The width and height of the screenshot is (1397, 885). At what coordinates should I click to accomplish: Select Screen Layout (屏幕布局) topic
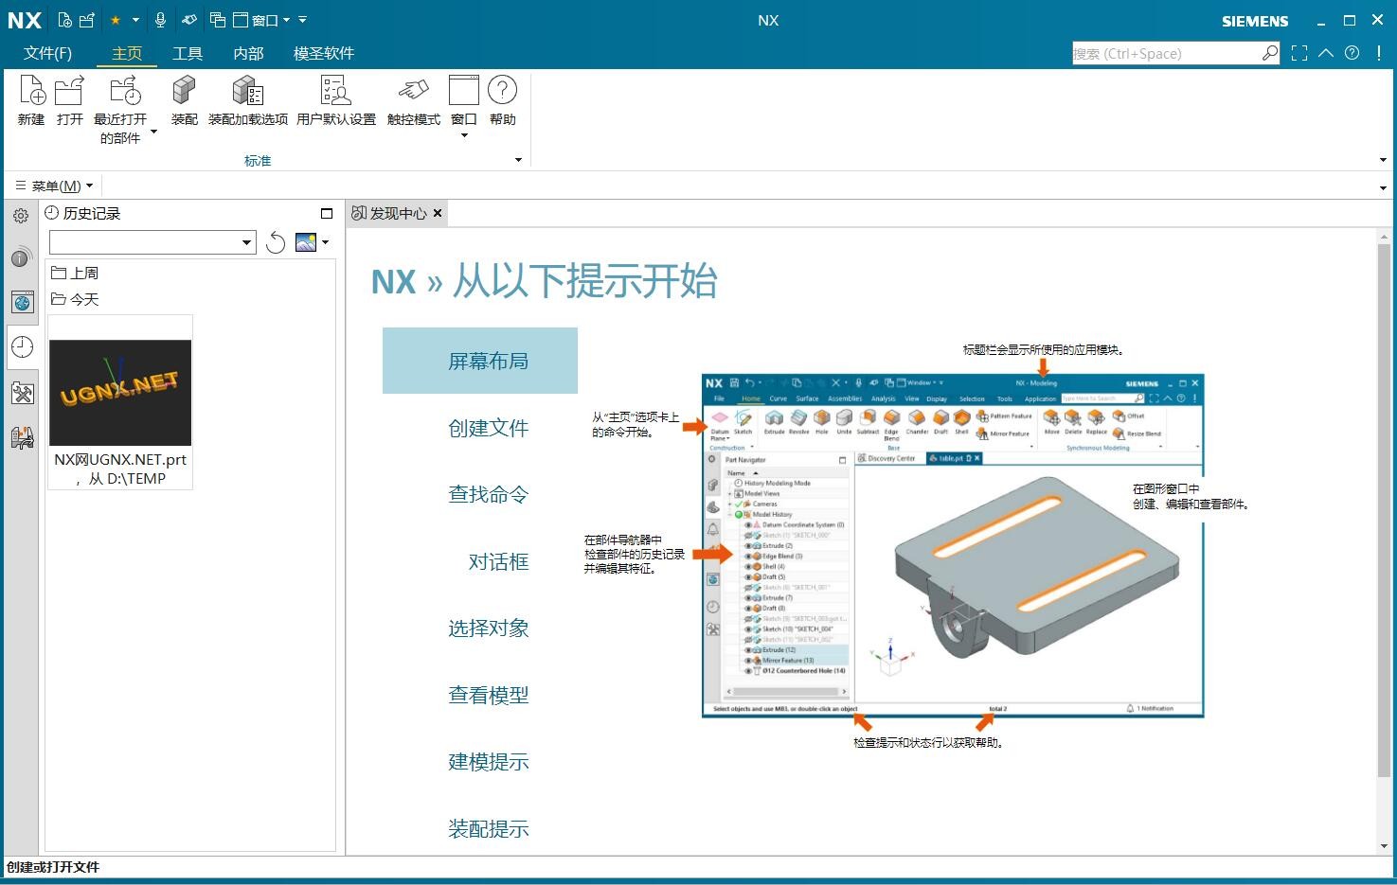pos(480,361)
